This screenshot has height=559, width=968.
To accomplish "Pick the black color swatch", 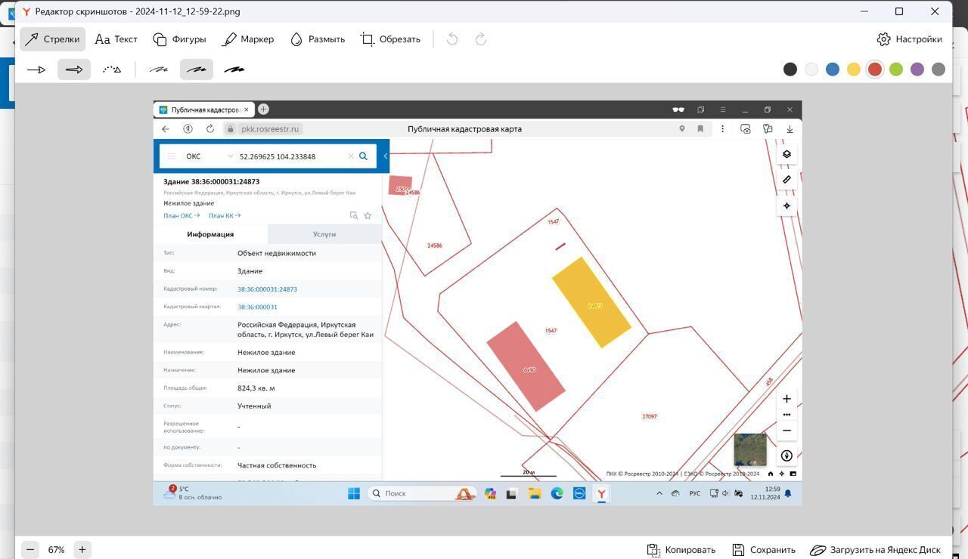I will 790,69.
